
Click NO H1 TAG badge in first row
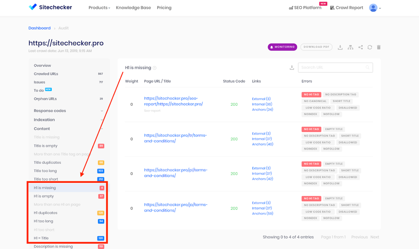(x=311, y=94)
